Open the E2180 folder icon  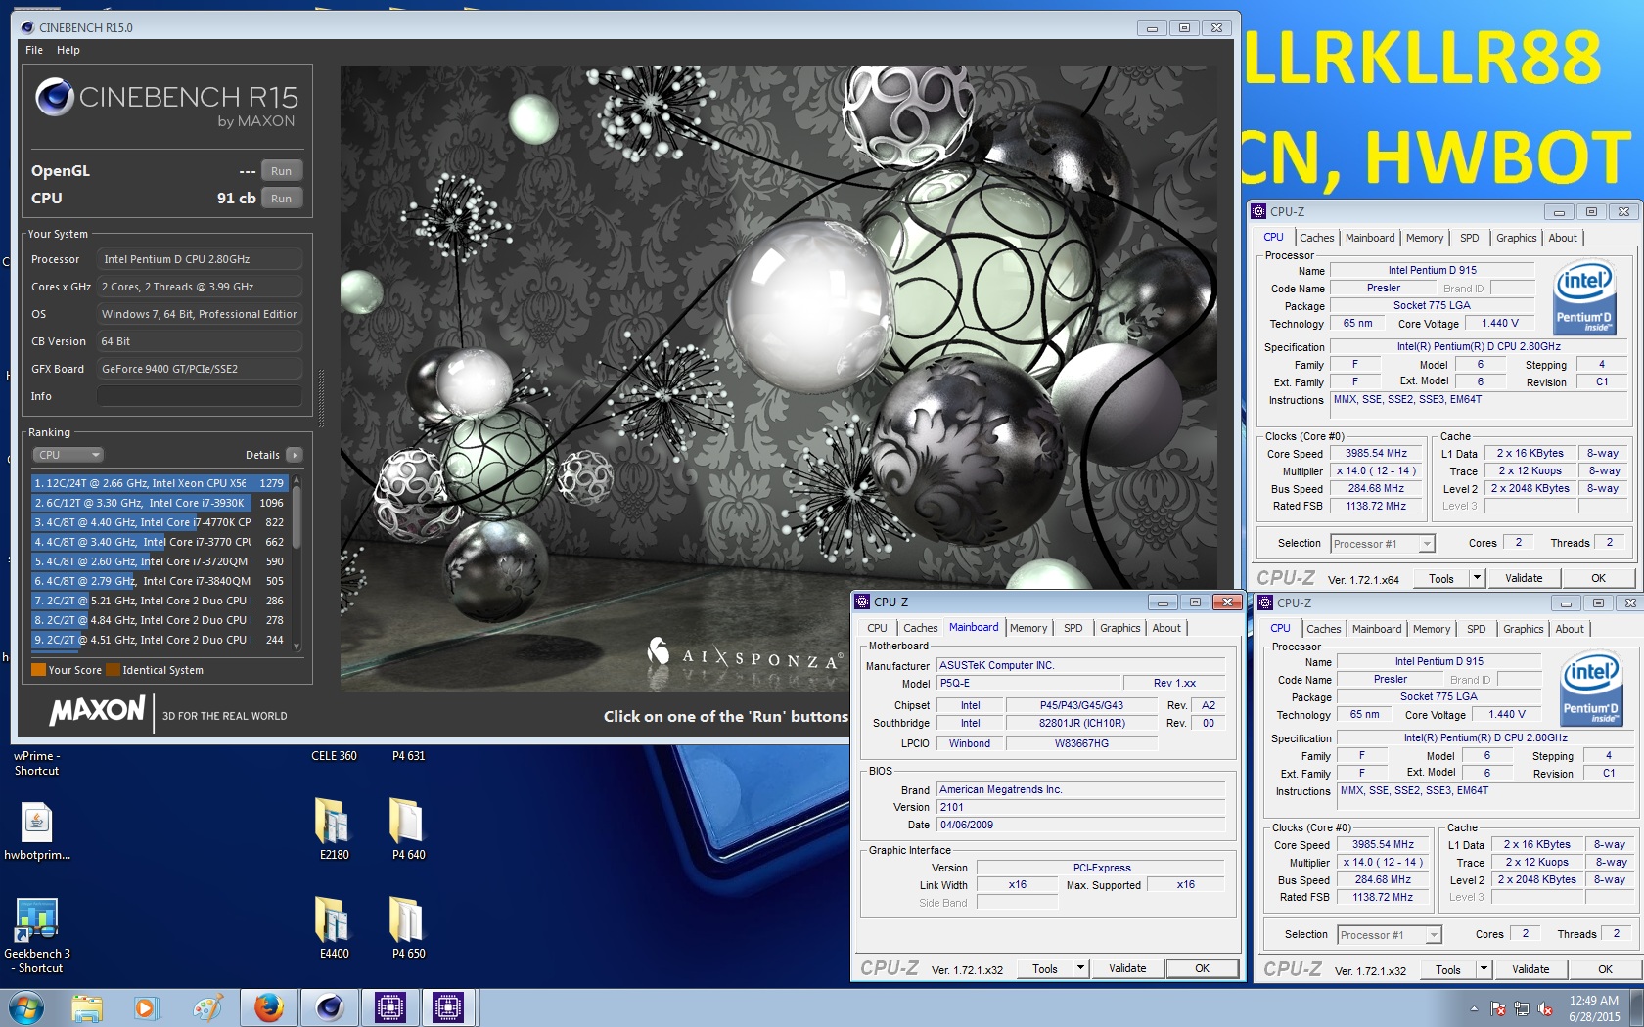point(333,821)
